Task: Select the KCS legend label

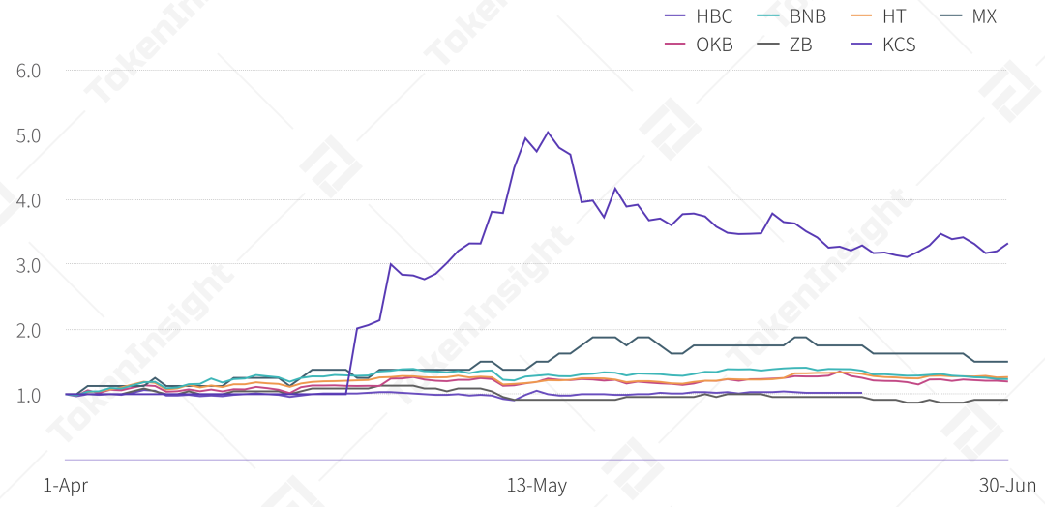Action: click(898, 45)
